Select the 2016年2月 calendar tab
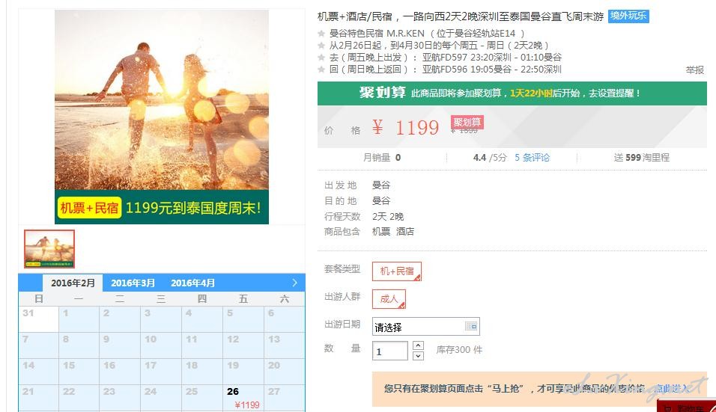The image size is (716, 412). 73,283
